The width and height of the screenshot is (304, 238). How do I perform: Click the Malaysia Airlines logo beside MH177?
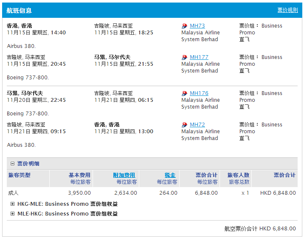tap(184, 57)
